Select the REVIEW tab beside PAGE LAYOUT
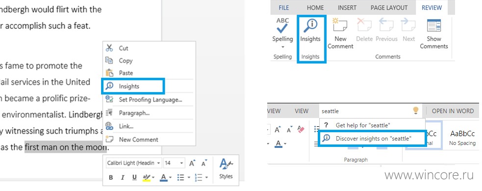Viewport: 482px width, 191px height. pos(431,8)
